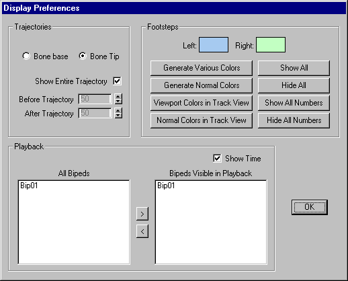This screenshot has width=348, height=281.
Task: Toggle Show Entire Trajectory checkbox
Action: (x=117, y=81)
